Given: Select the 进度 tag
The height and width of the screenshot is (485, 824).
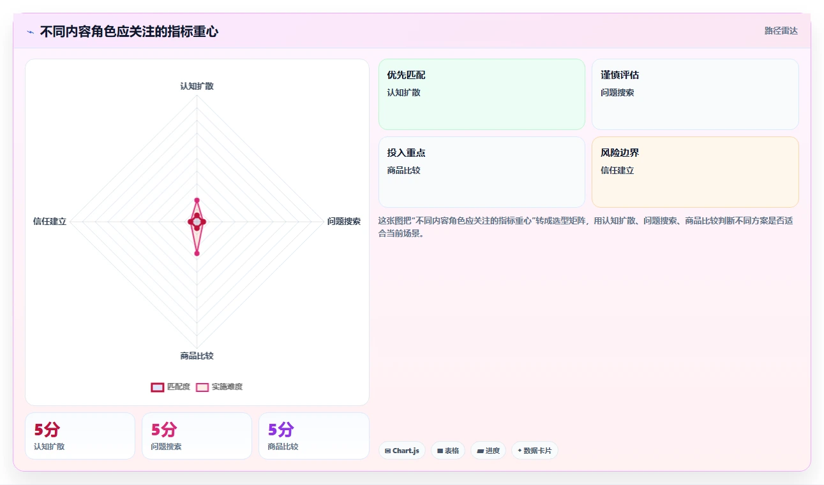Looking at the screenshot, I should (488, 451).
